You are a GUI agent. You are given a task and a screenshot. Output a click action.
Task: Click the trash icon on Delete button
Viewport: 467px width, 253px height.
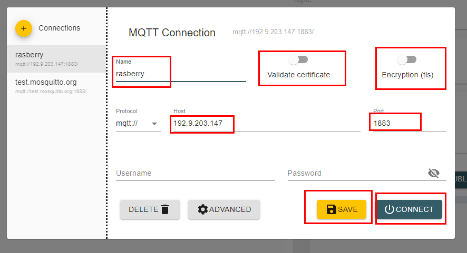coord(165,209)
